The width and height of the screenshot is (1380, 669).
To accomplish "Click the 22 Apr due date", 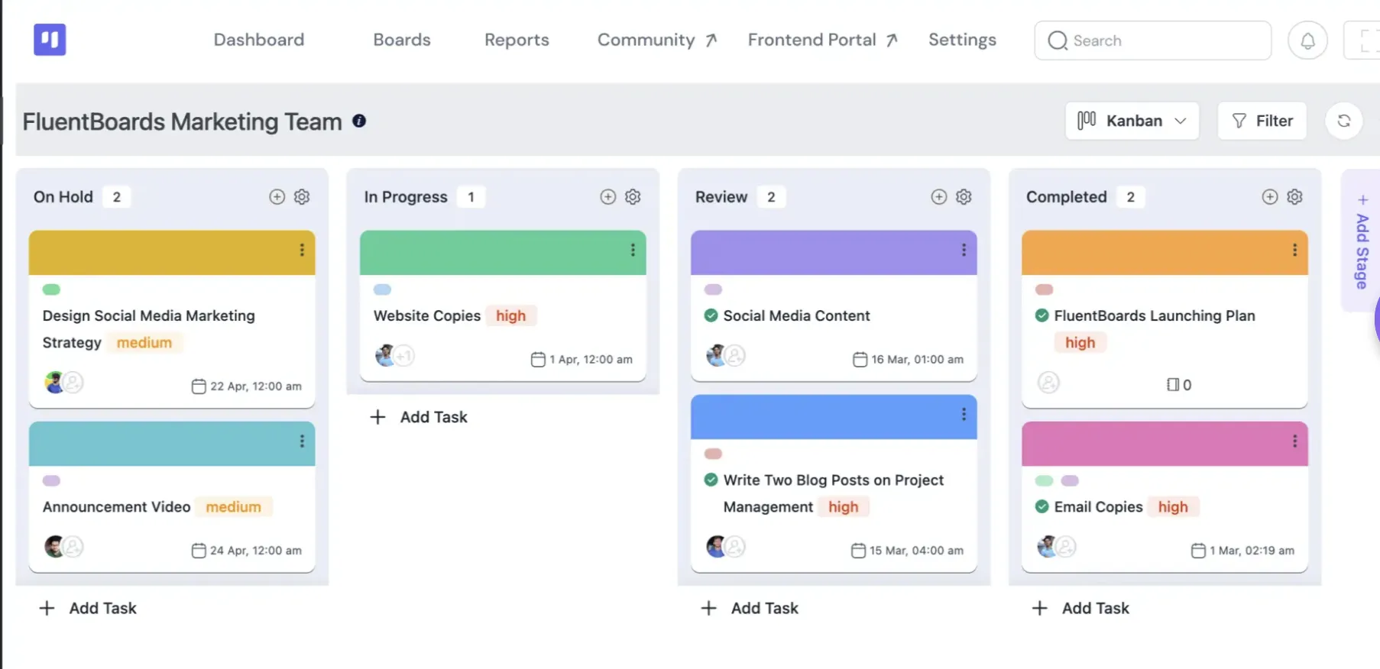I will click(x=246, y=386).
